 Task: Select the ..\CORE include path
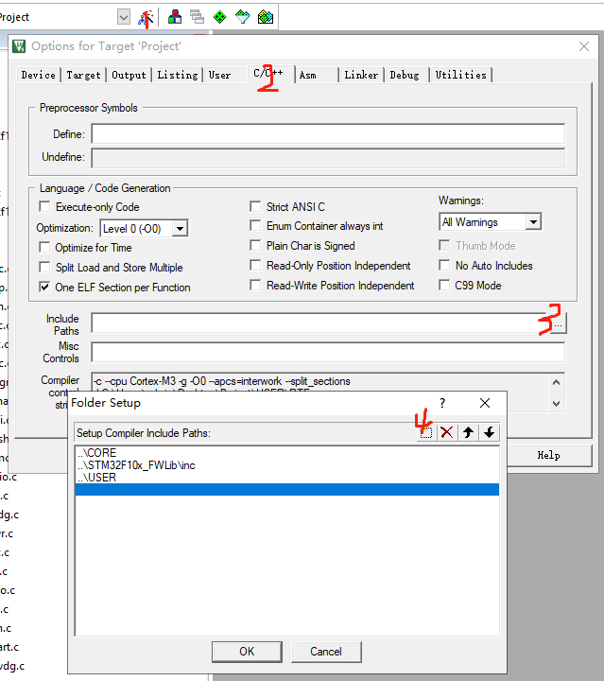click(286, 453)
